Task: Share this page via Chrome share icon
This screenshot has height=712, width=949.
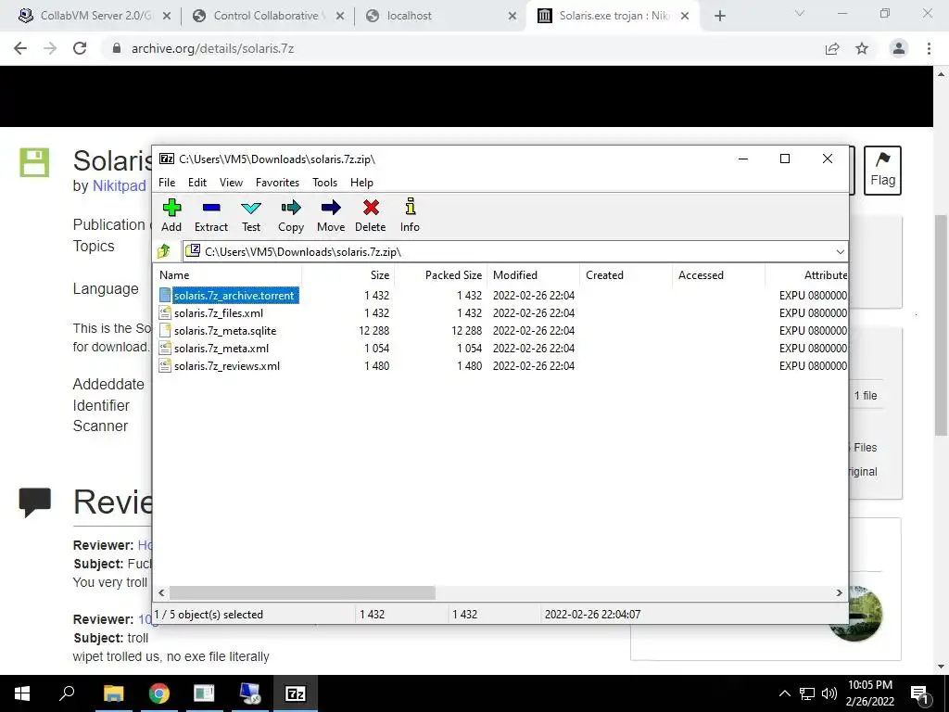Action: 832,48
